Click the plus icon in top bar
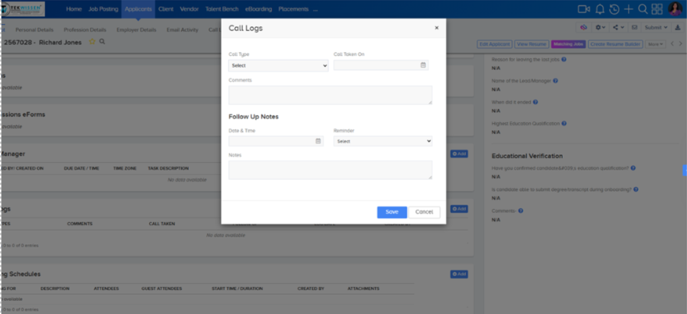687x314 pixels. point(628,9)
